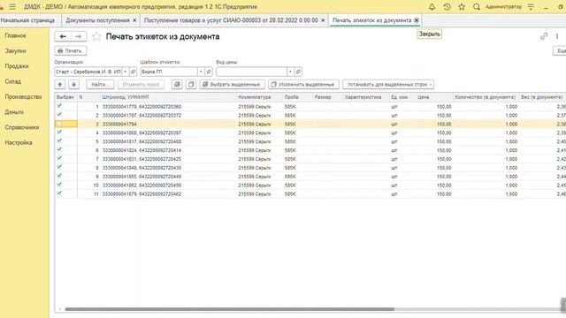Click Исключить выделенные button
566x318 pixels.
pos(303,85)
